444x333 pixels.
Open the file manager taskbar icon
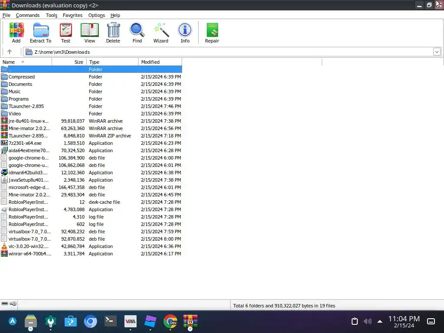31,321
